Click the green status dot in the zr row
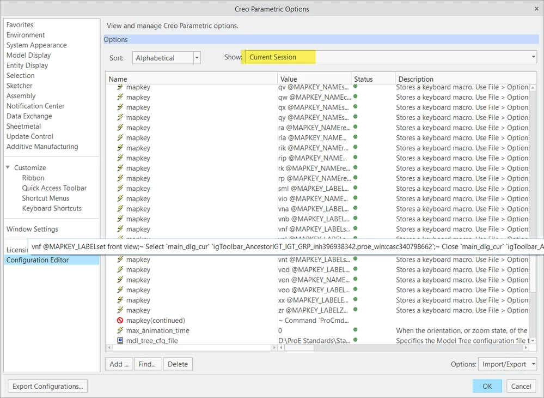Screen dimensions: 544x398 (355, 309)
